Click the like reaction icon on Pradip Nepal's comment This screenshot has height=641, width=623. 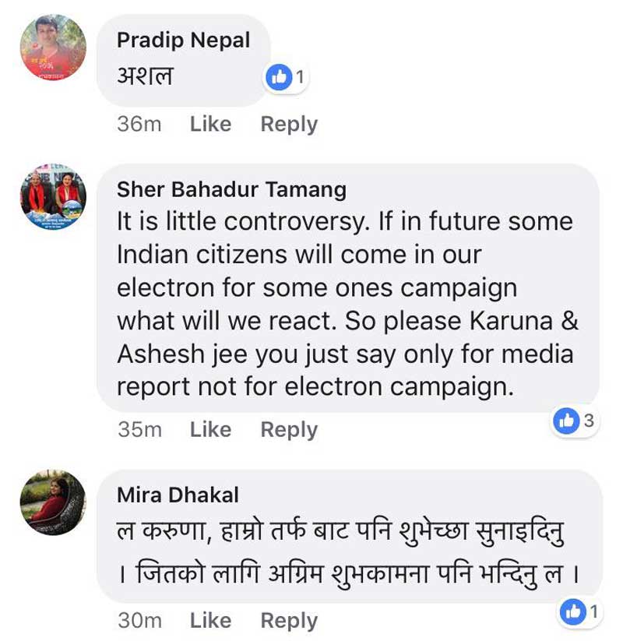click(278, 76)
